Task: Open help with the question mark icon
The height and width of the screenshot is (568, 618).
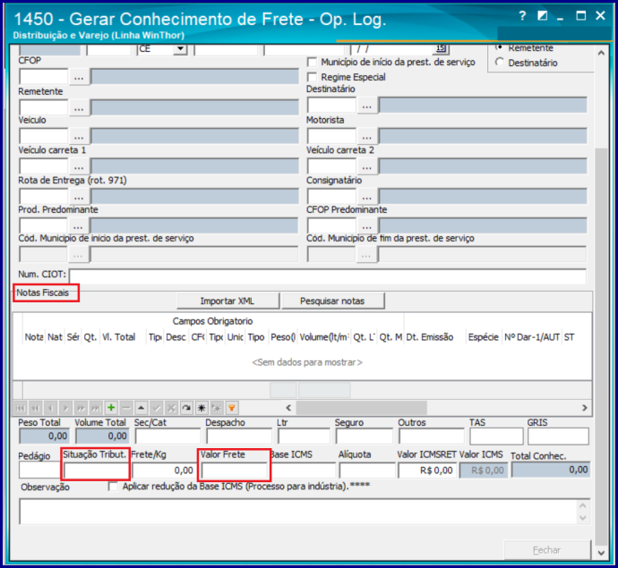Action: click(523, 16)
